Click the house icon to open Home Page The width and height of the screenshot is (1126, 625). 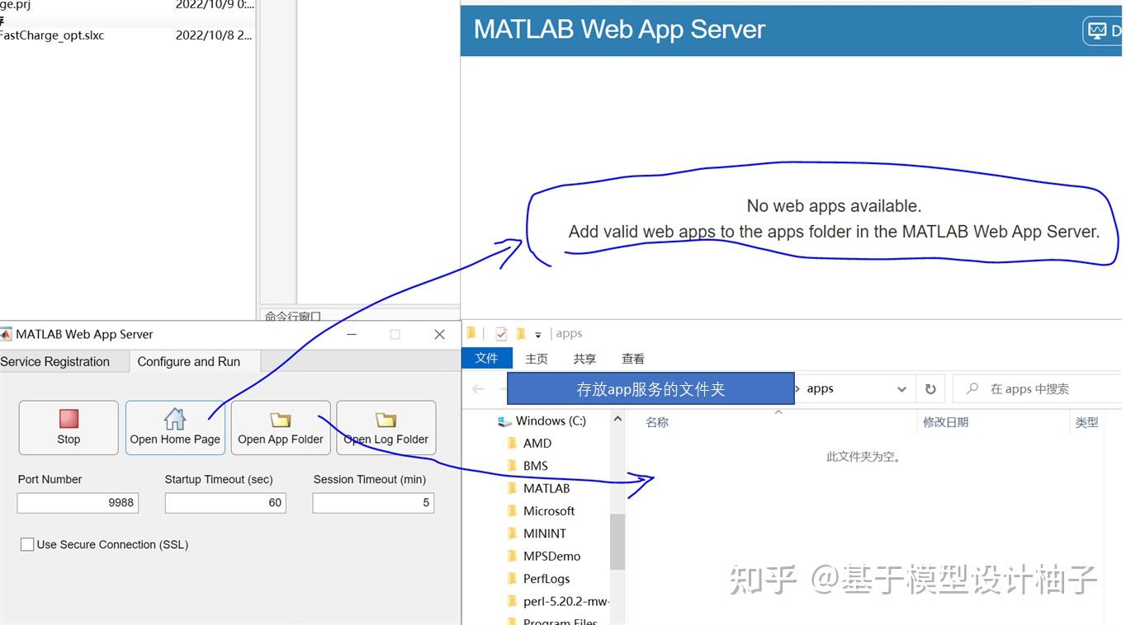pyautogui.click(x=174, y=418)
